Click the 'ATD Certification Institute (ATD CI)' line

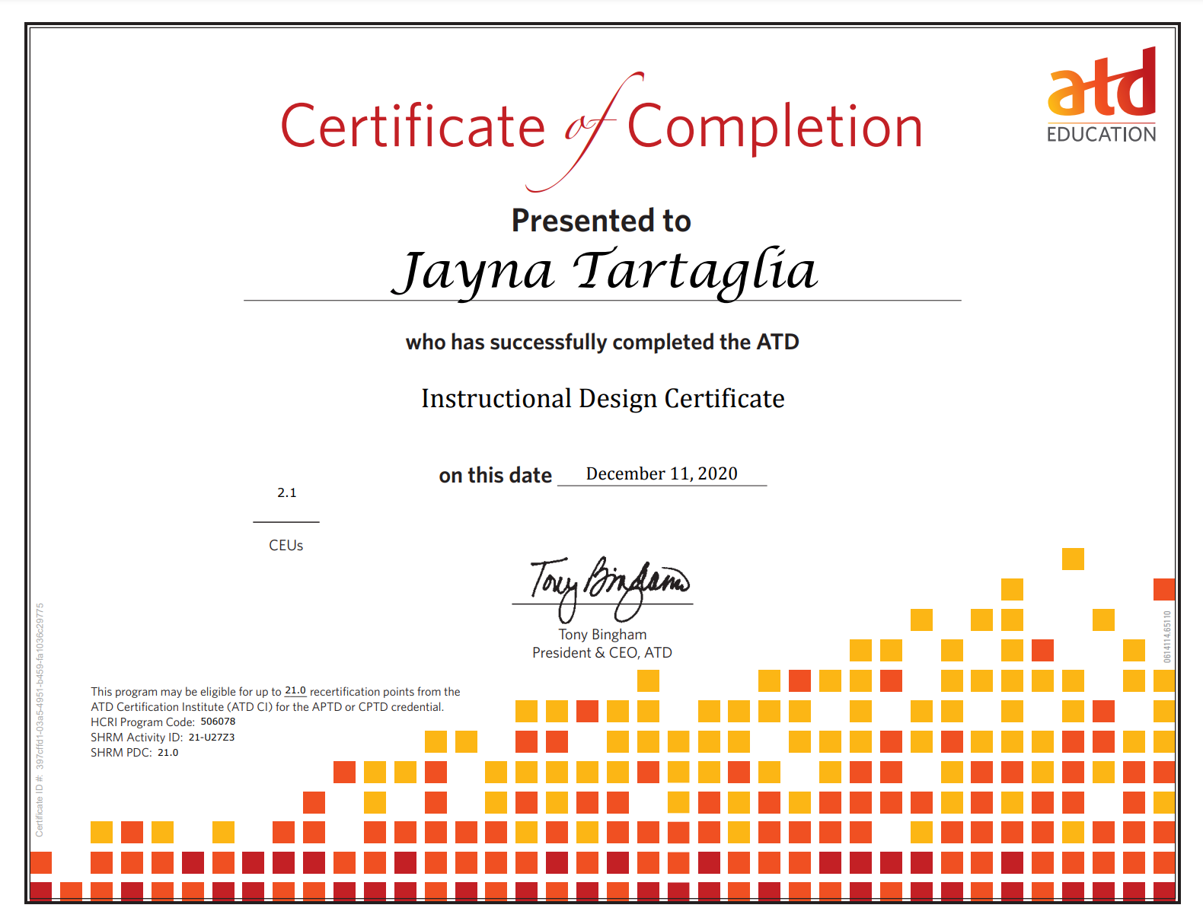click(x=267, y=707)
